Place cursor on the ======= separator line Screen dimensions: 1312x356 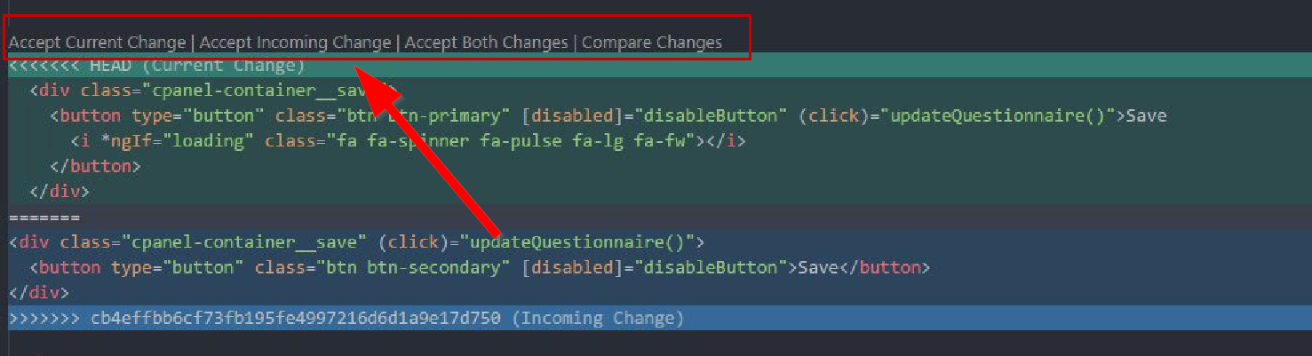pos(44,218)
